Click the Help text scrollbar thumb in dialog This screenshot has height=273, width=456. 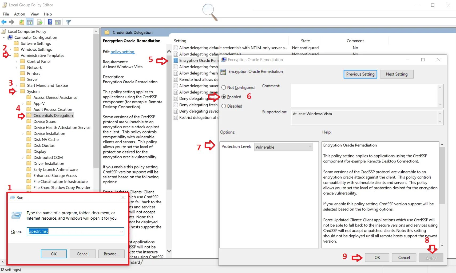[442, 175]
